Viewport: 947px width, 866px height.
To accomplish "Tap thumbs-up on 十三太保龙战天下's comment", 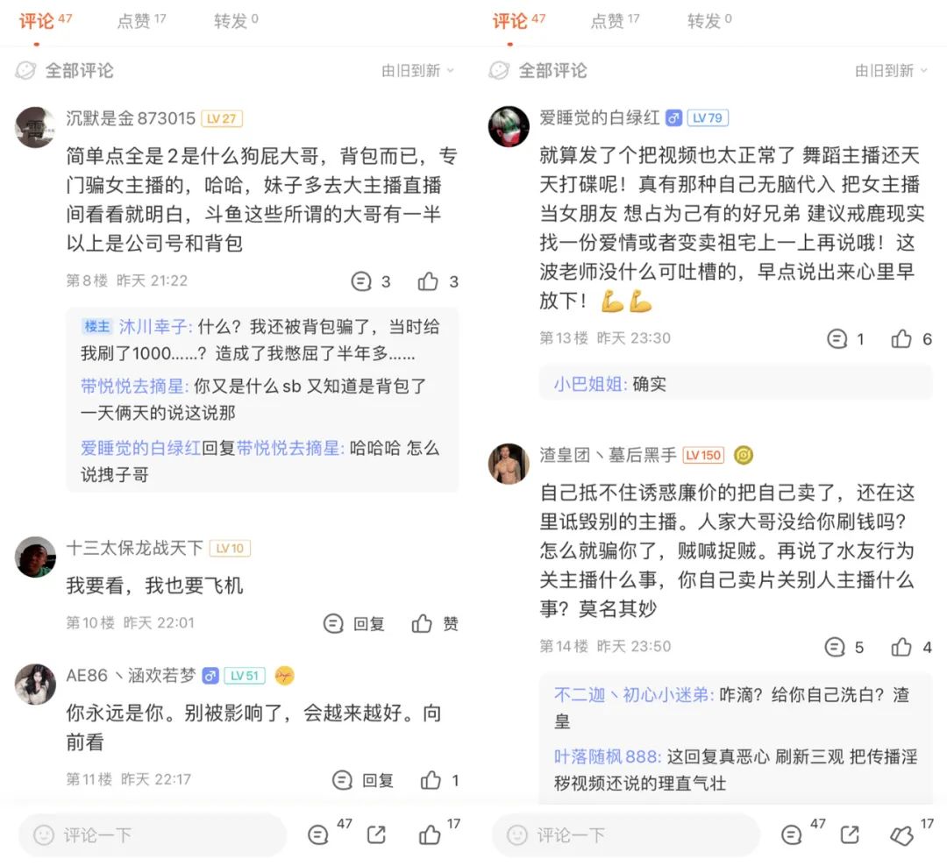I will tap(422, 623).
